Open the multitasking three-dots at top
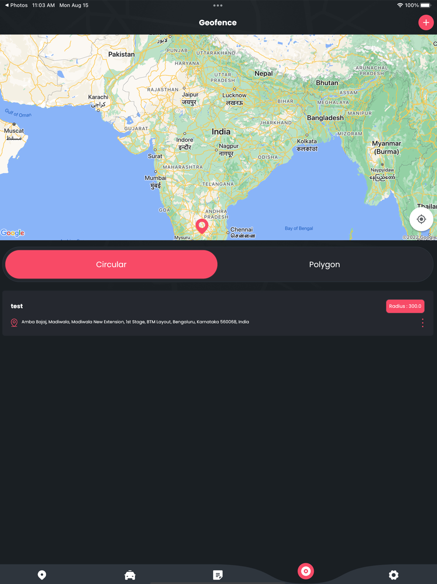437x584 pixels. pos(218,6)
